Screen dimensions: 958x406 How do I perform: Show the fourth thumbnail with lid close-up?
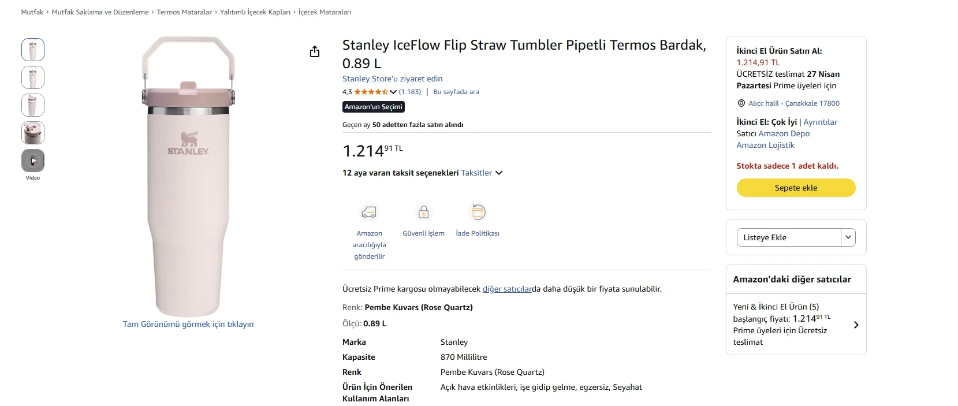[33, 133]
